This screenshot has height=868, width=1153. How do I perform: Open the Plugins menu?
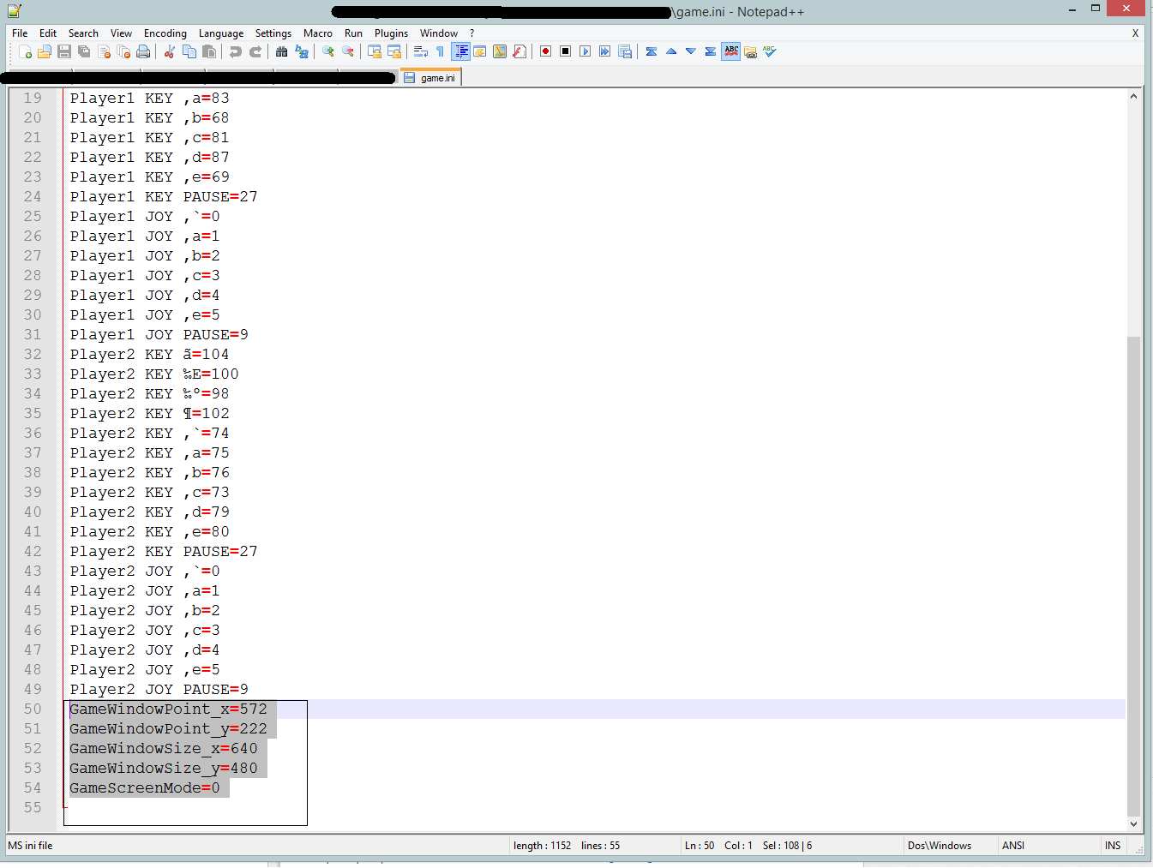[391, 33]
